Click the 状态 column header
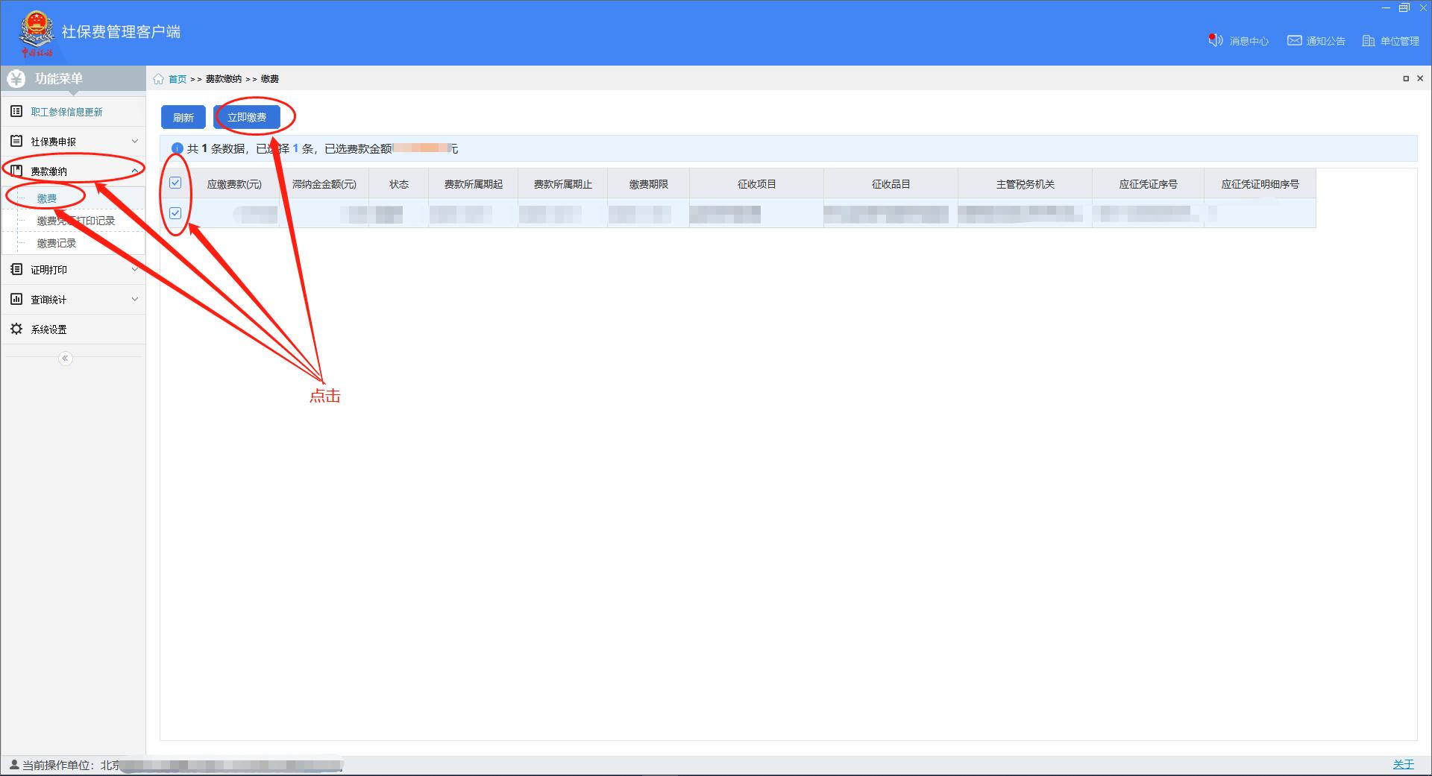Screen dimensions: 1432x776 click(x=399, y=184)
